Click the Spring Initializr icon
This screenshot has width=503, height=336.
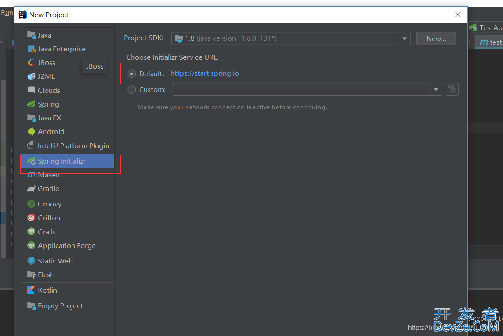click(x=31, y=161)
